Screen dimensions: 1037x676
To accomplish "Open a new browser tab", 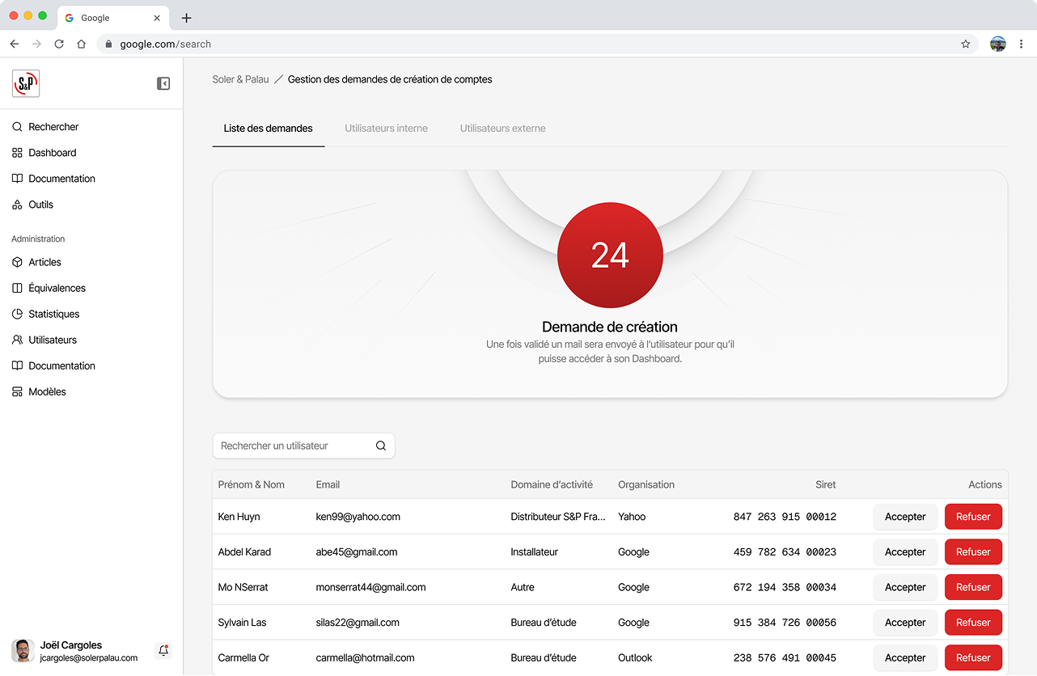I will coord(187,18).
